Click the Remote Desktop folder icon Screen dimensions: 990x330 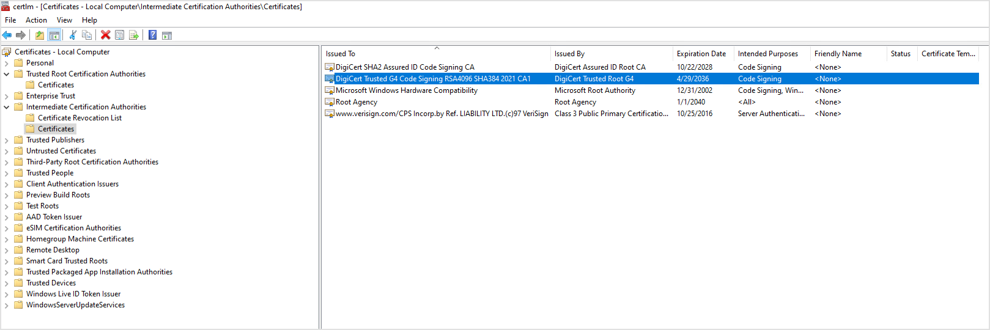point(18,250)
